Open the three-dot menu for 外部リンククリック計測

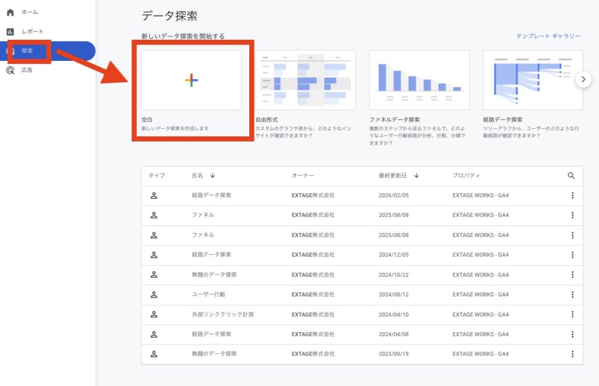click(x=572, y=315)
